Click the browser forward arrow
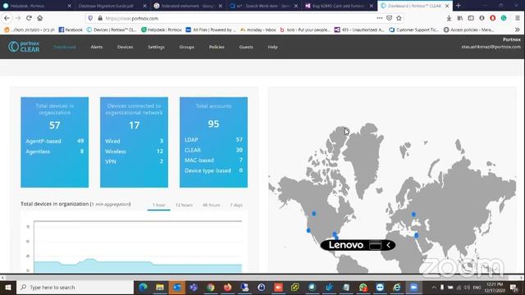The image size is (525, 295). pyautogui.click(x=18, y=18)
